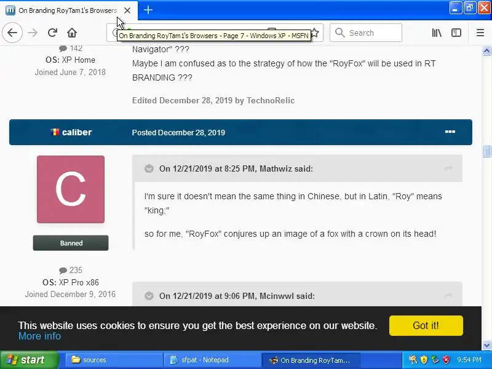Reload the current page
The width and height of the screenshot is (492, 369).
pos(52,33)
